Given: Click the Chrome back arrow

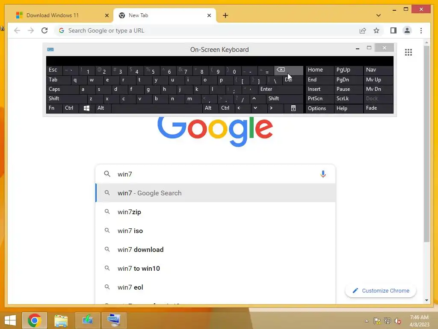Looking at the screenshot, I should [x=17, y=30].
